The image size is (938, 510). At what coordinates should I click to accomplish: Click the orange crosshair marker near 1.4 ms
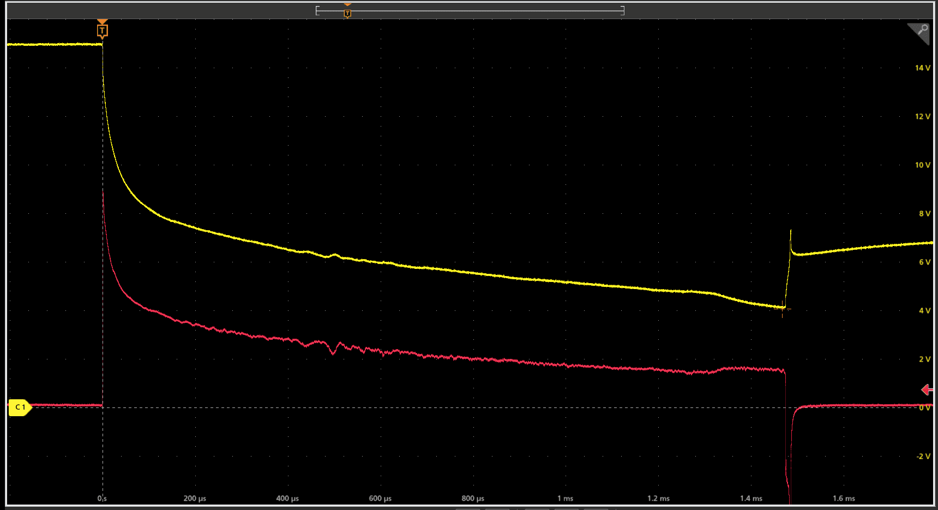tap(784, 309)
